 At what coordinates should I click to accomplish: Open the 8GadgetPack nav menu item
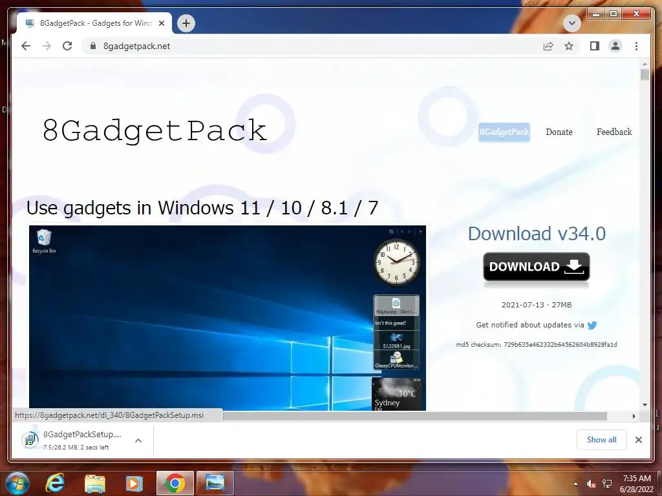[504, 132]
